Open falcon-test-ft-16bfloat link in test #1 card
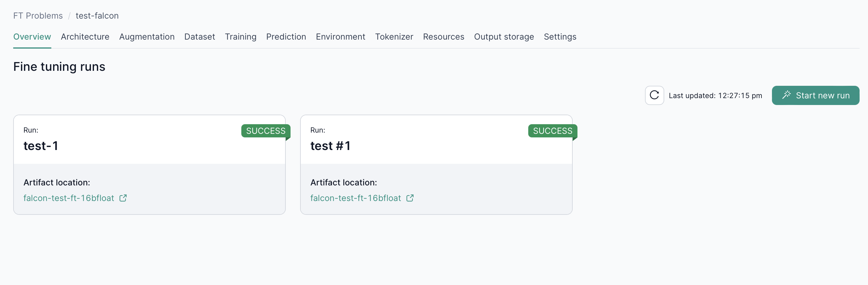 355,198
